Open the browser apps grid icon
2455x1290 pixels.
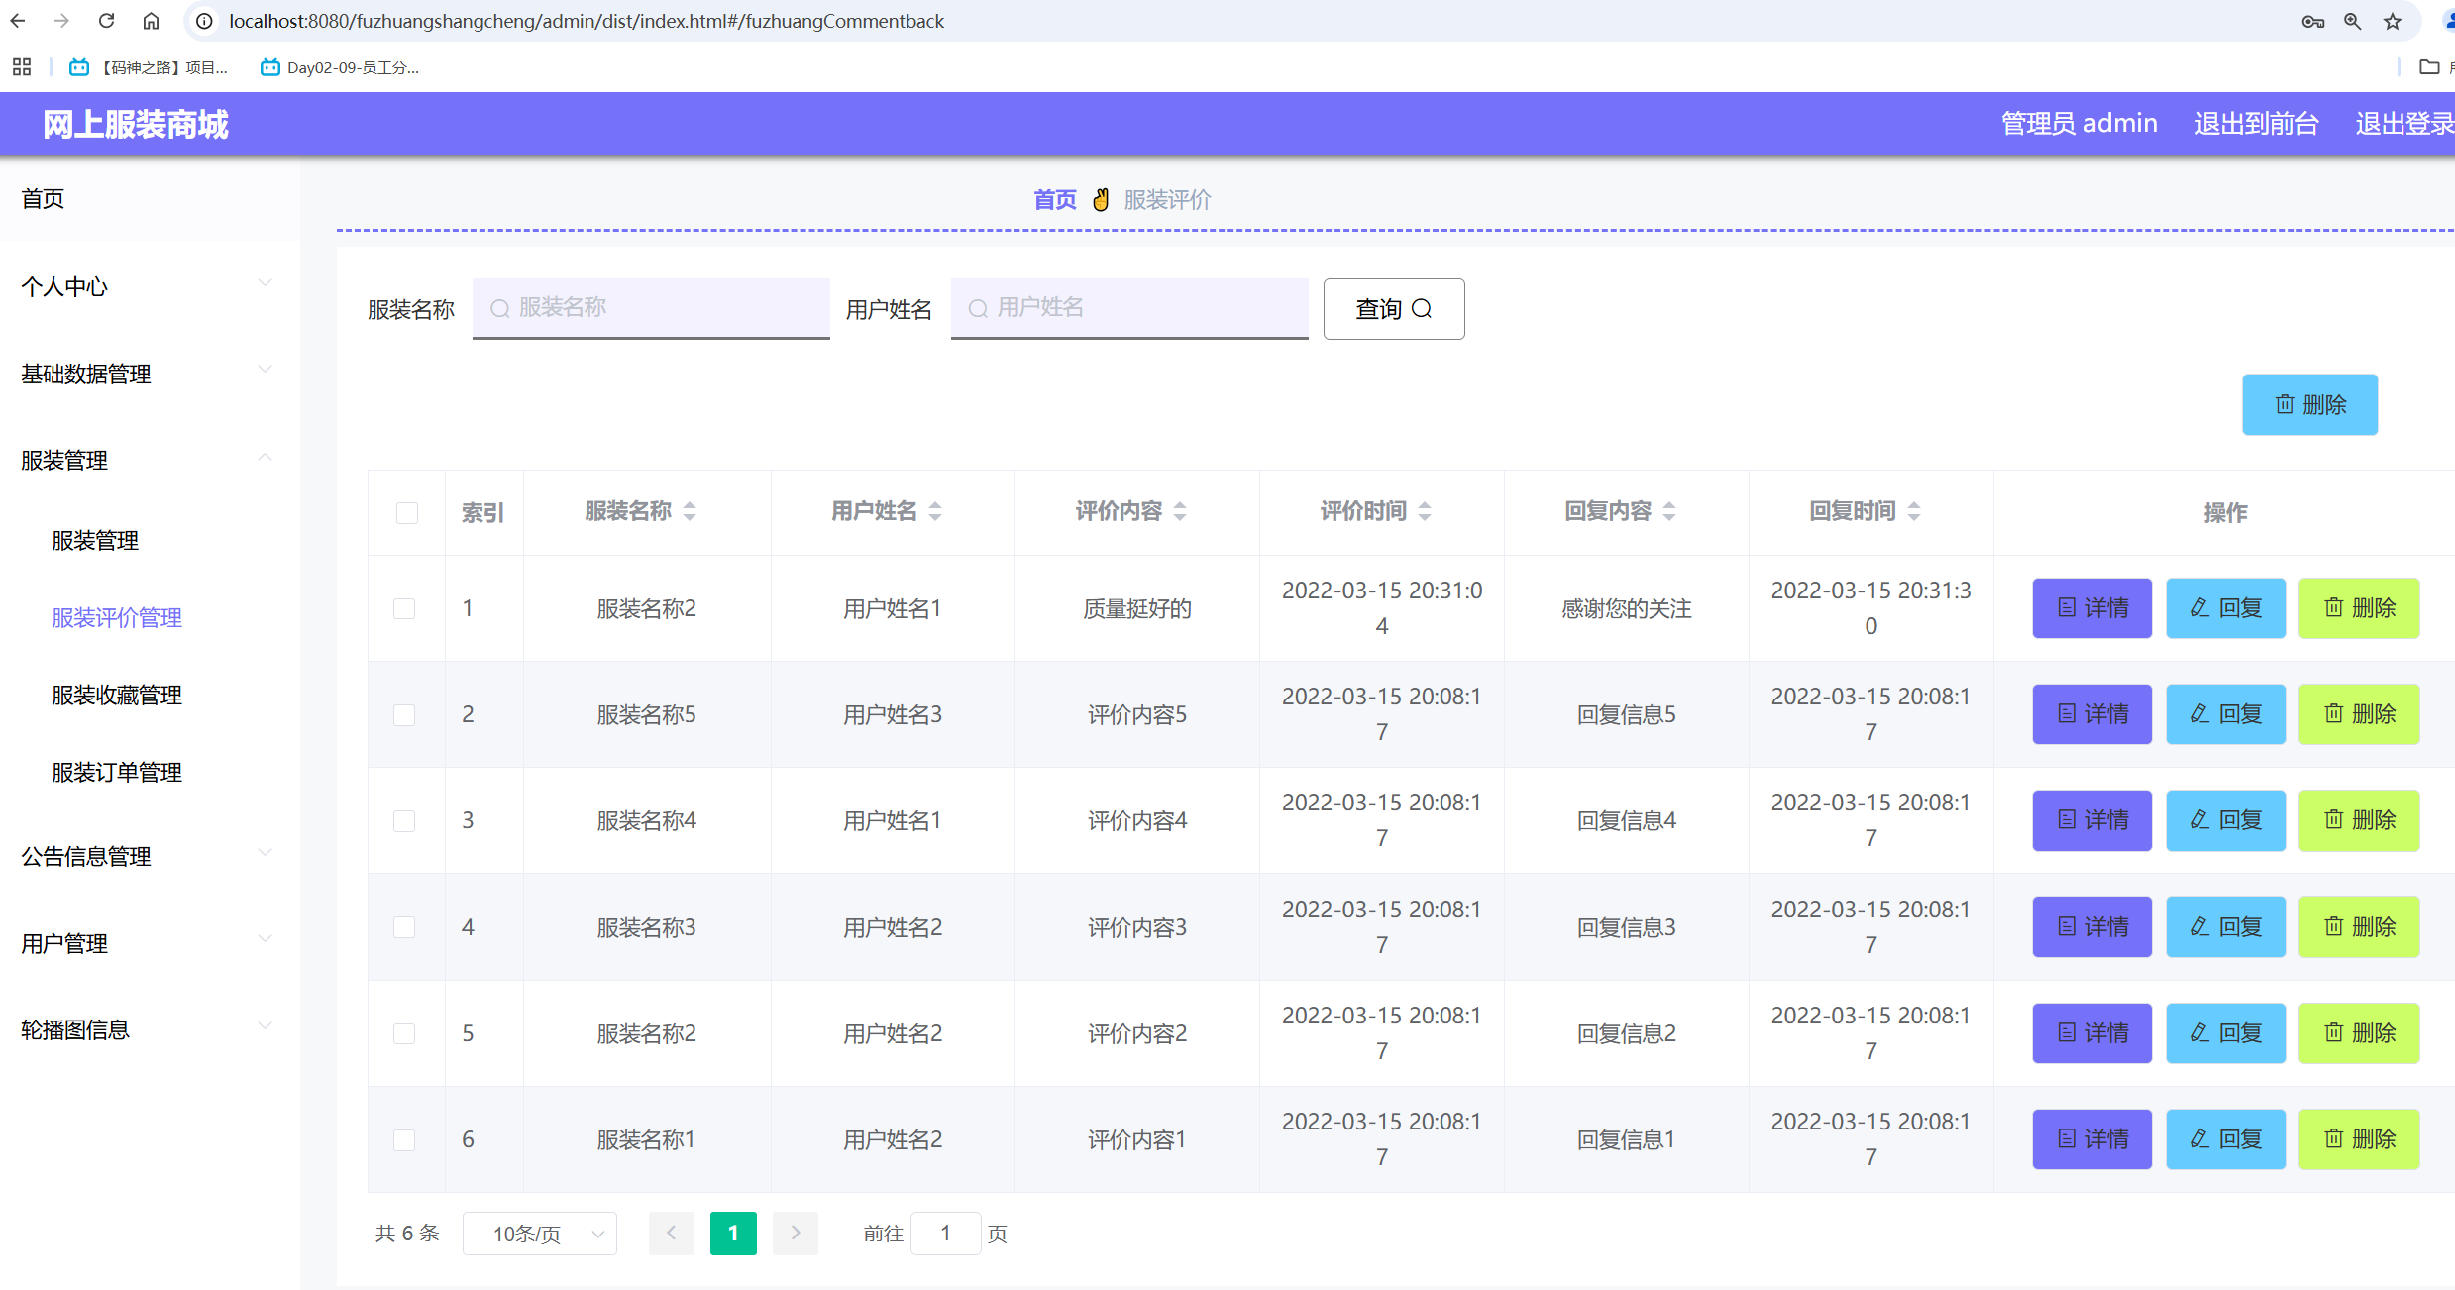[22, 67]
